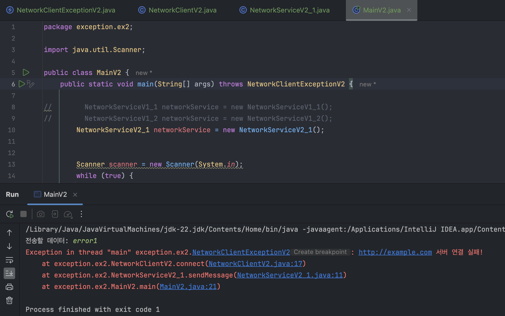Run MainV2 class from line 5 gutter
505x316 pixels.
coord(26,72)
